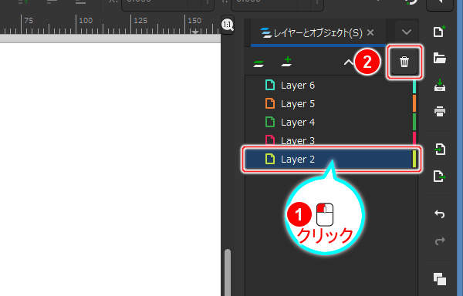Click the canvas vertical scrollbar

pyautogui.click(x=228, y=272)
